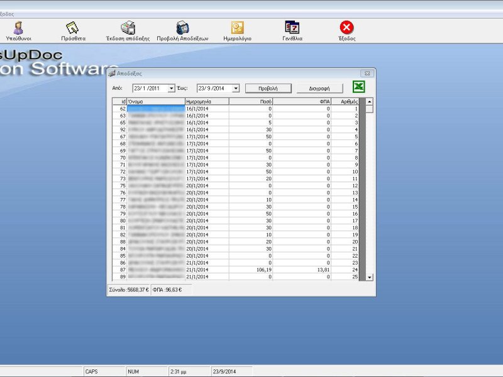503x377 pixels.
Task: Click the Σύνολο :5668,37 € status field
Action: tap(128, 290)
